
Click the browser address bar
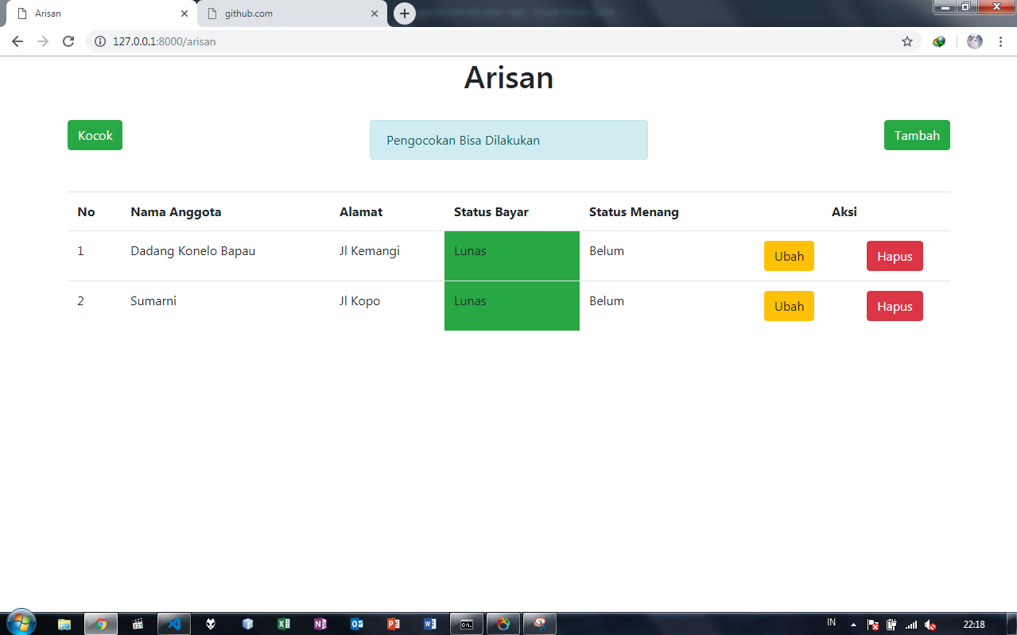pyautogui.click(x=318, y=41)
